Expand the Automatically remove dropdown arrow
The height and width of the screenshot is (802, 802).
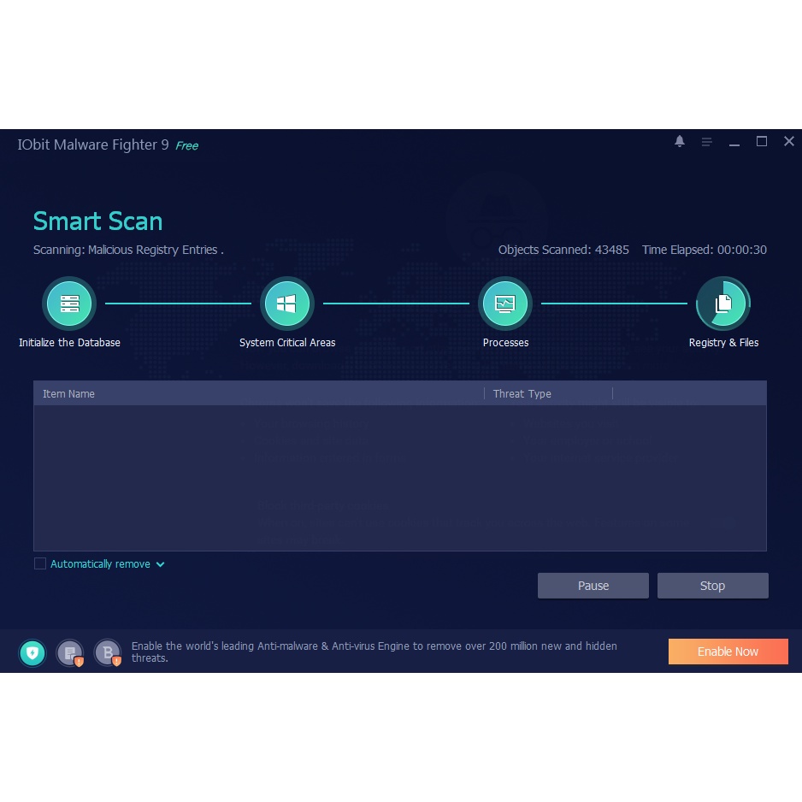click(x=160, y=564)
